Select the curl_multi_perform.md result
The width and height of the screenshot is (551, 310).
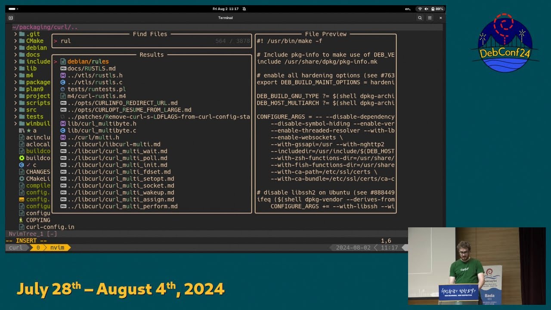(x=122, y=206)
